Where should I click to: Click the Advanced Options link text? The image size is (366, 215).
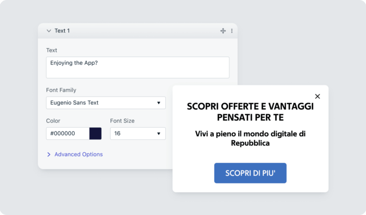[x=78, y=154]
